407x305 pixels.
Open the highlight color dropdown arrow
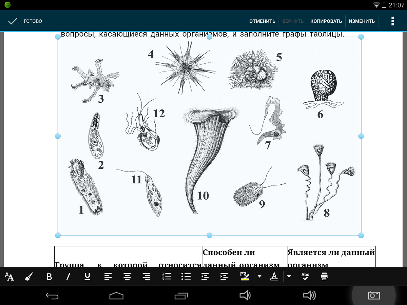259,277
